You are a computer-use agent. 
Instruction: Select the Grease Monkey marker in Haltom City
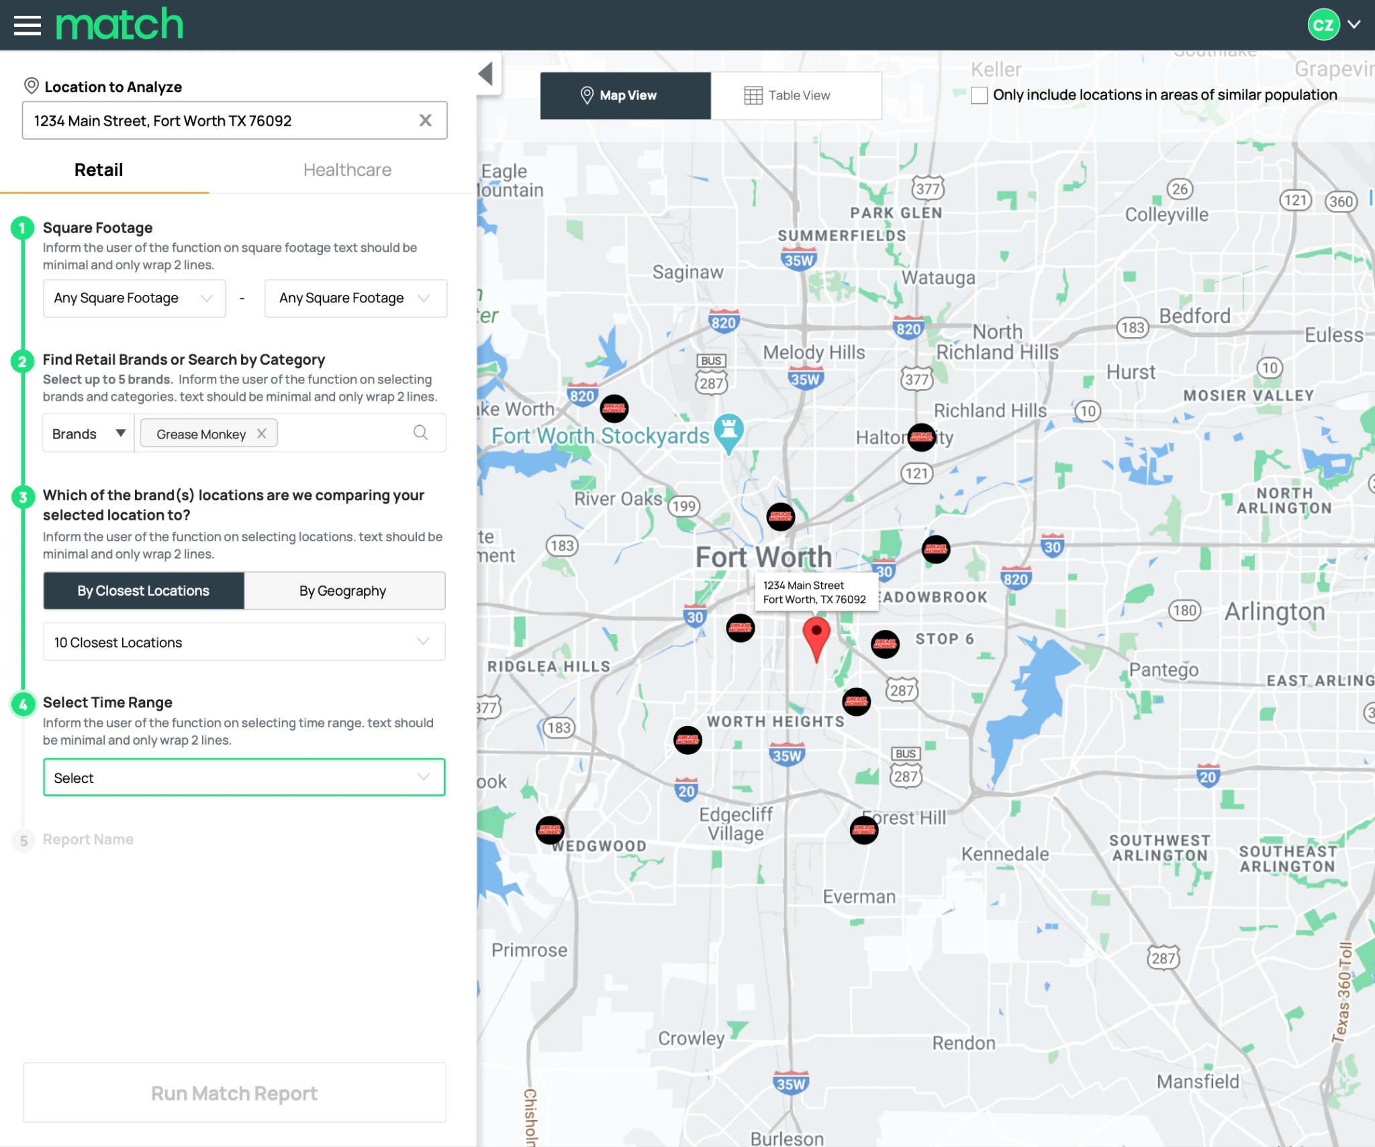(x=921, y=437)
